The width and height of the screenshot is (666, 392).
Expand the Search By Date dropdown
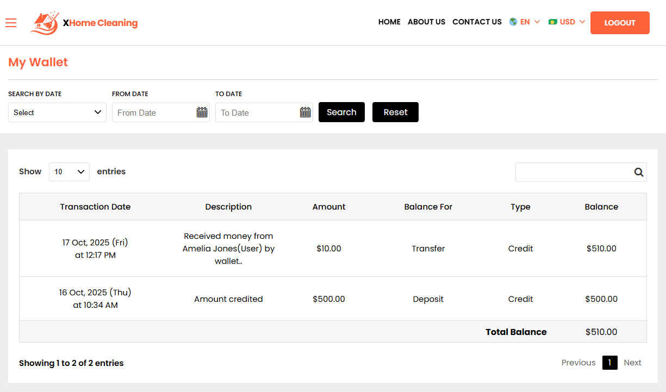coord(57,112)
